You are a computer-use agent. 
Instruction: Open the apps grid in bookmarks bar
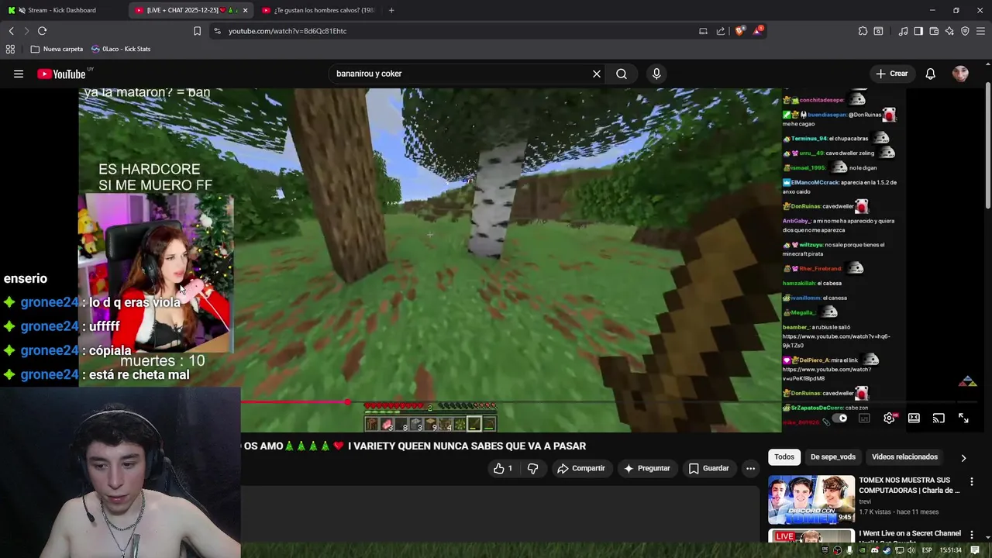[x=10, y=49]
